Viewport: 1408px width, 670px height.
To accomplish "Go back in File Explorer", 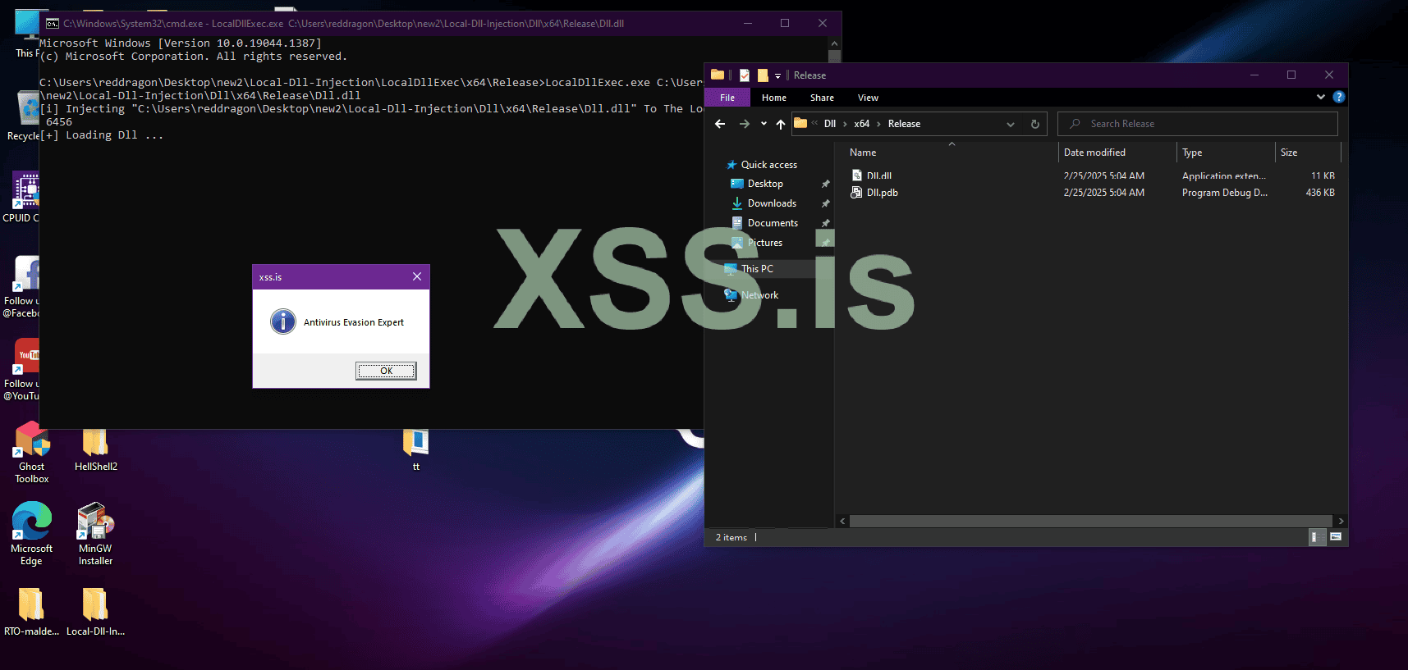I will [x=720, y=124].
